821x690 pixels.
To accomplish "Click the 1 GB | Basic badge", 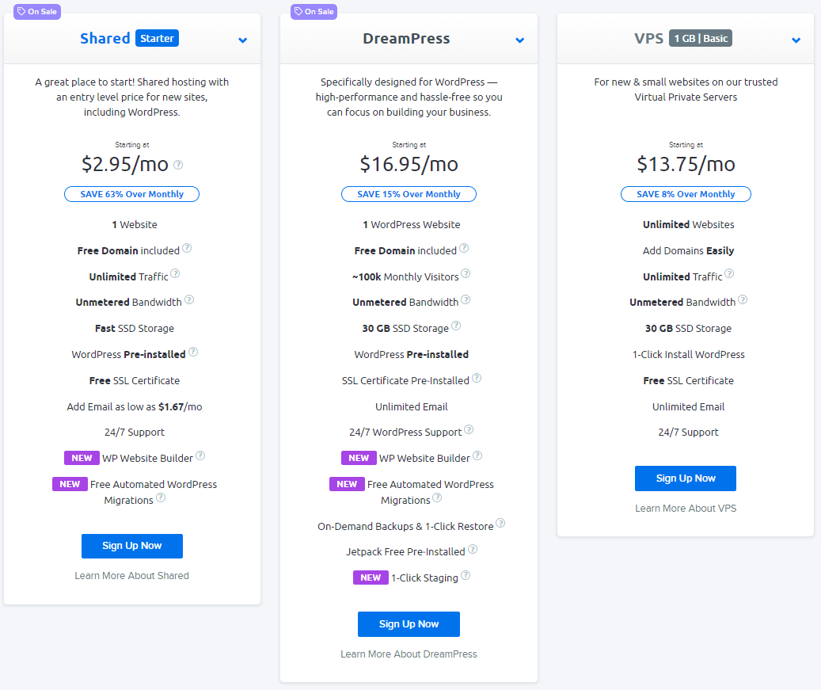I will click(701, 38).
